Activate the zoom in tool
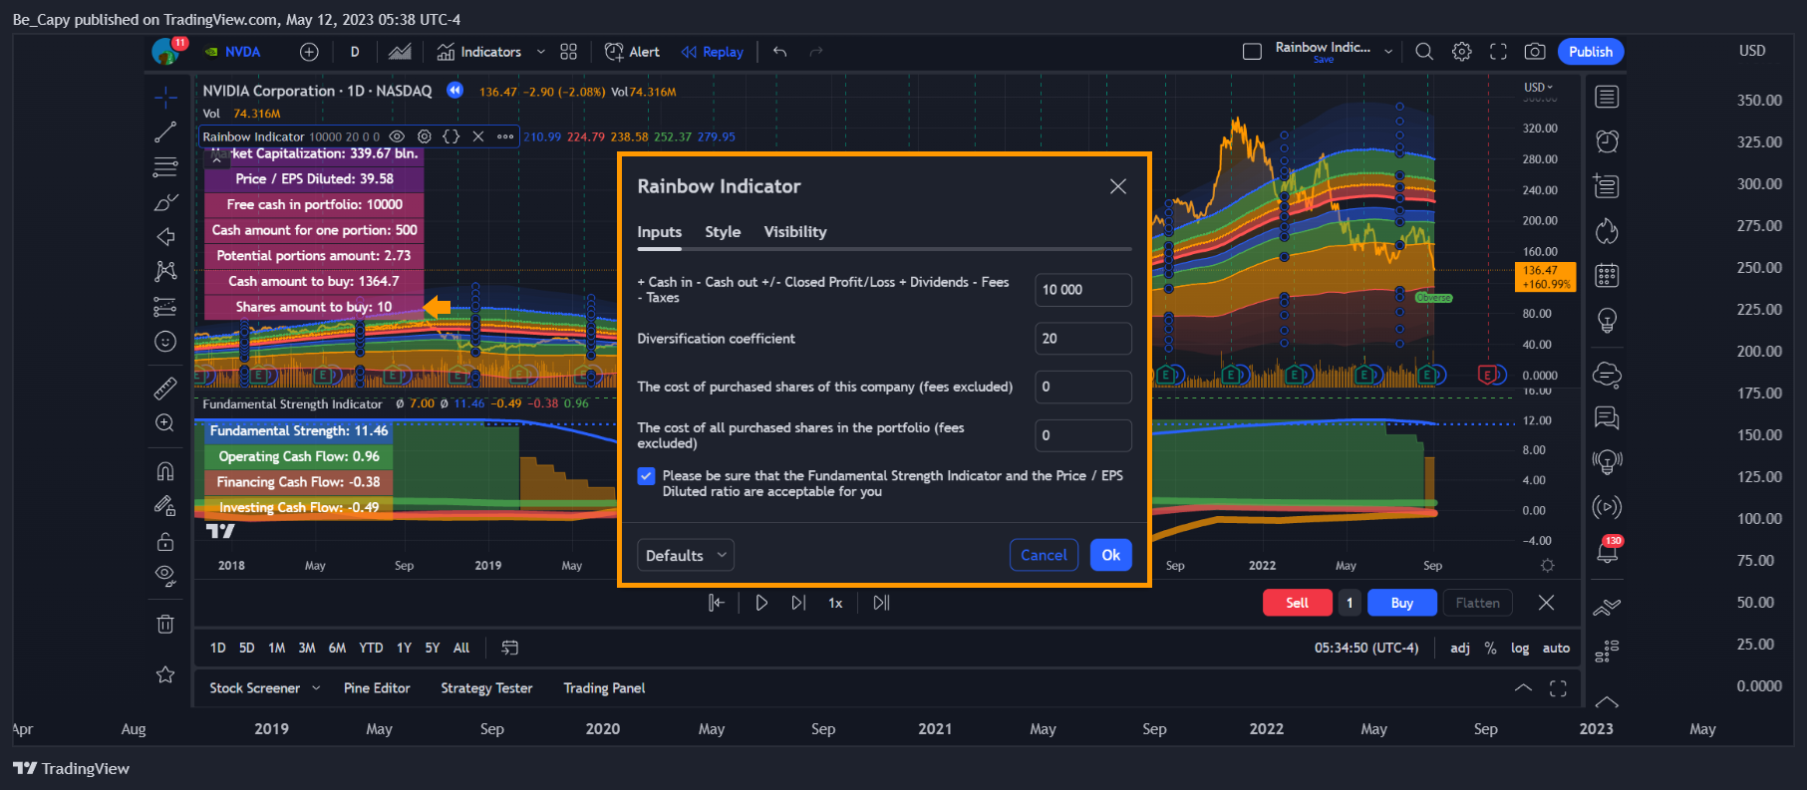1807x790 pixels. 165,423
